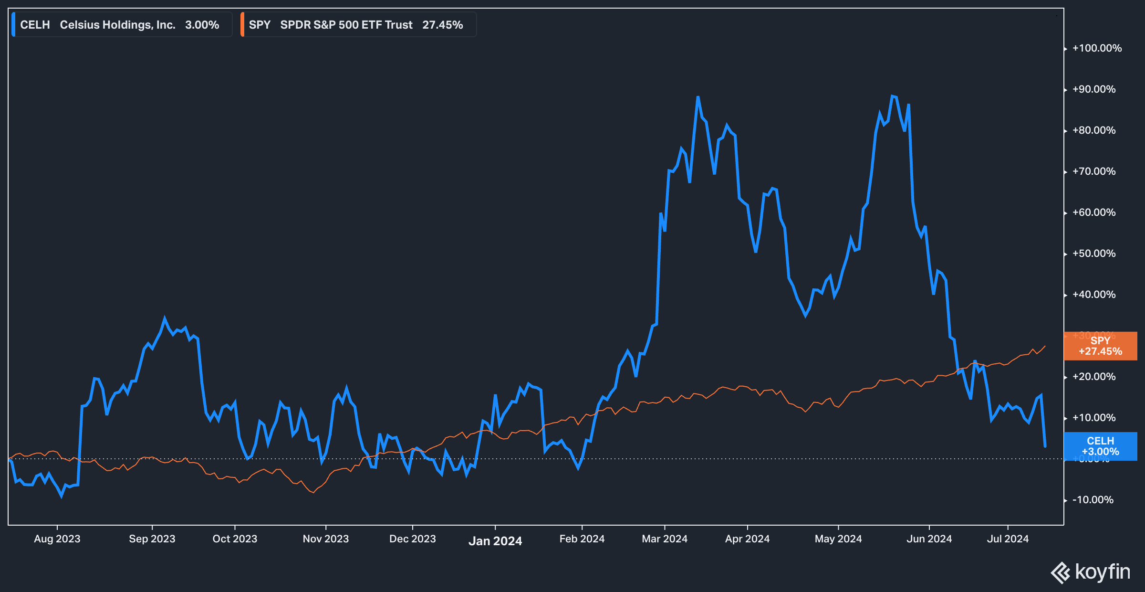Click the blue CELH color bar in legend
1145x592 pixels.
coord(13,25)
